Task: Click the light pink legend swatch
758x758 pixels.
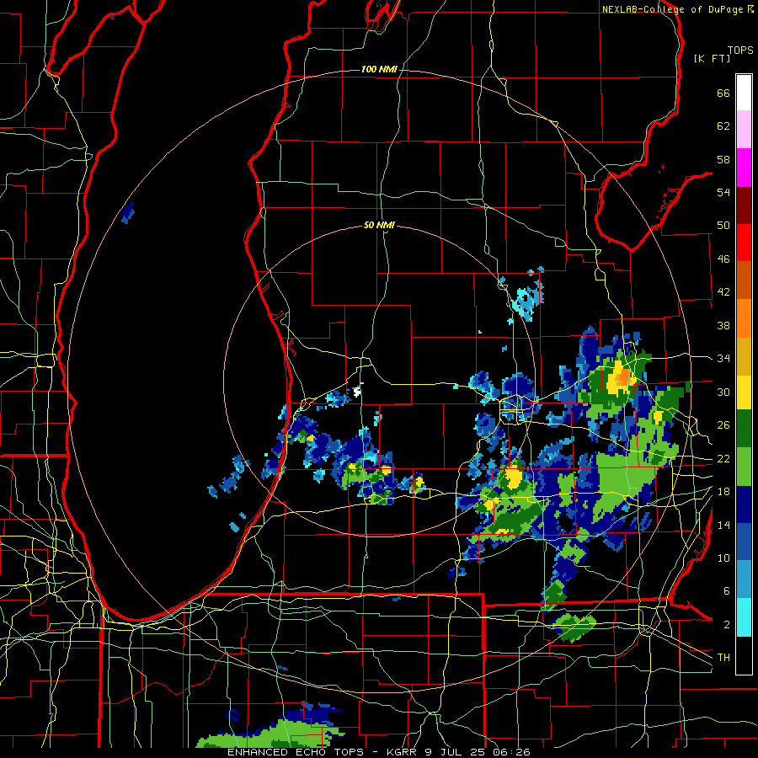Action: pyautogui.click(x=744, y=130)
